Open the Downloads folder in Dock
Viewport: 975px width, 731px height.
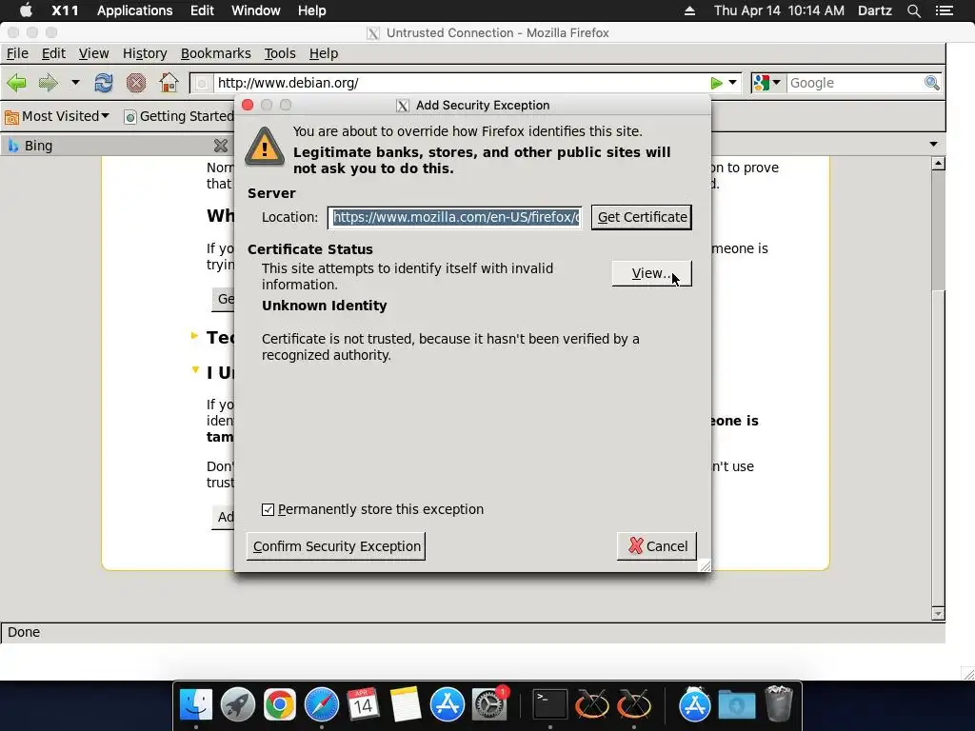pyautogui.click(x=737, y=705)
